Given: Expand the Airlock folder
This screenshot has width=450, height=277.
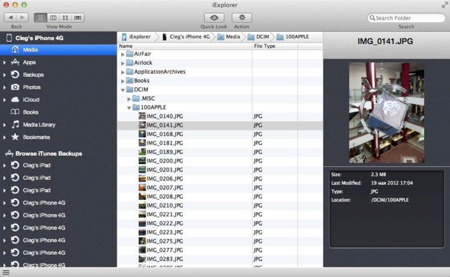Looking at the screenshot, I should pos(123,63).
